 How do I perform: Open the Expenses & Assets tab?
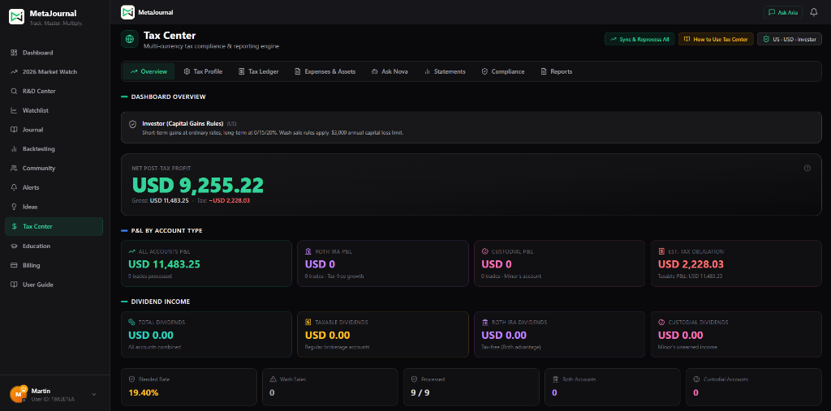[x=325, y=71]
